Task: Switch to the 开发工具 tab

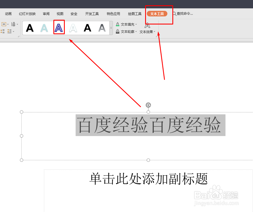Action: pyautogui.click(x=92, y=14)
